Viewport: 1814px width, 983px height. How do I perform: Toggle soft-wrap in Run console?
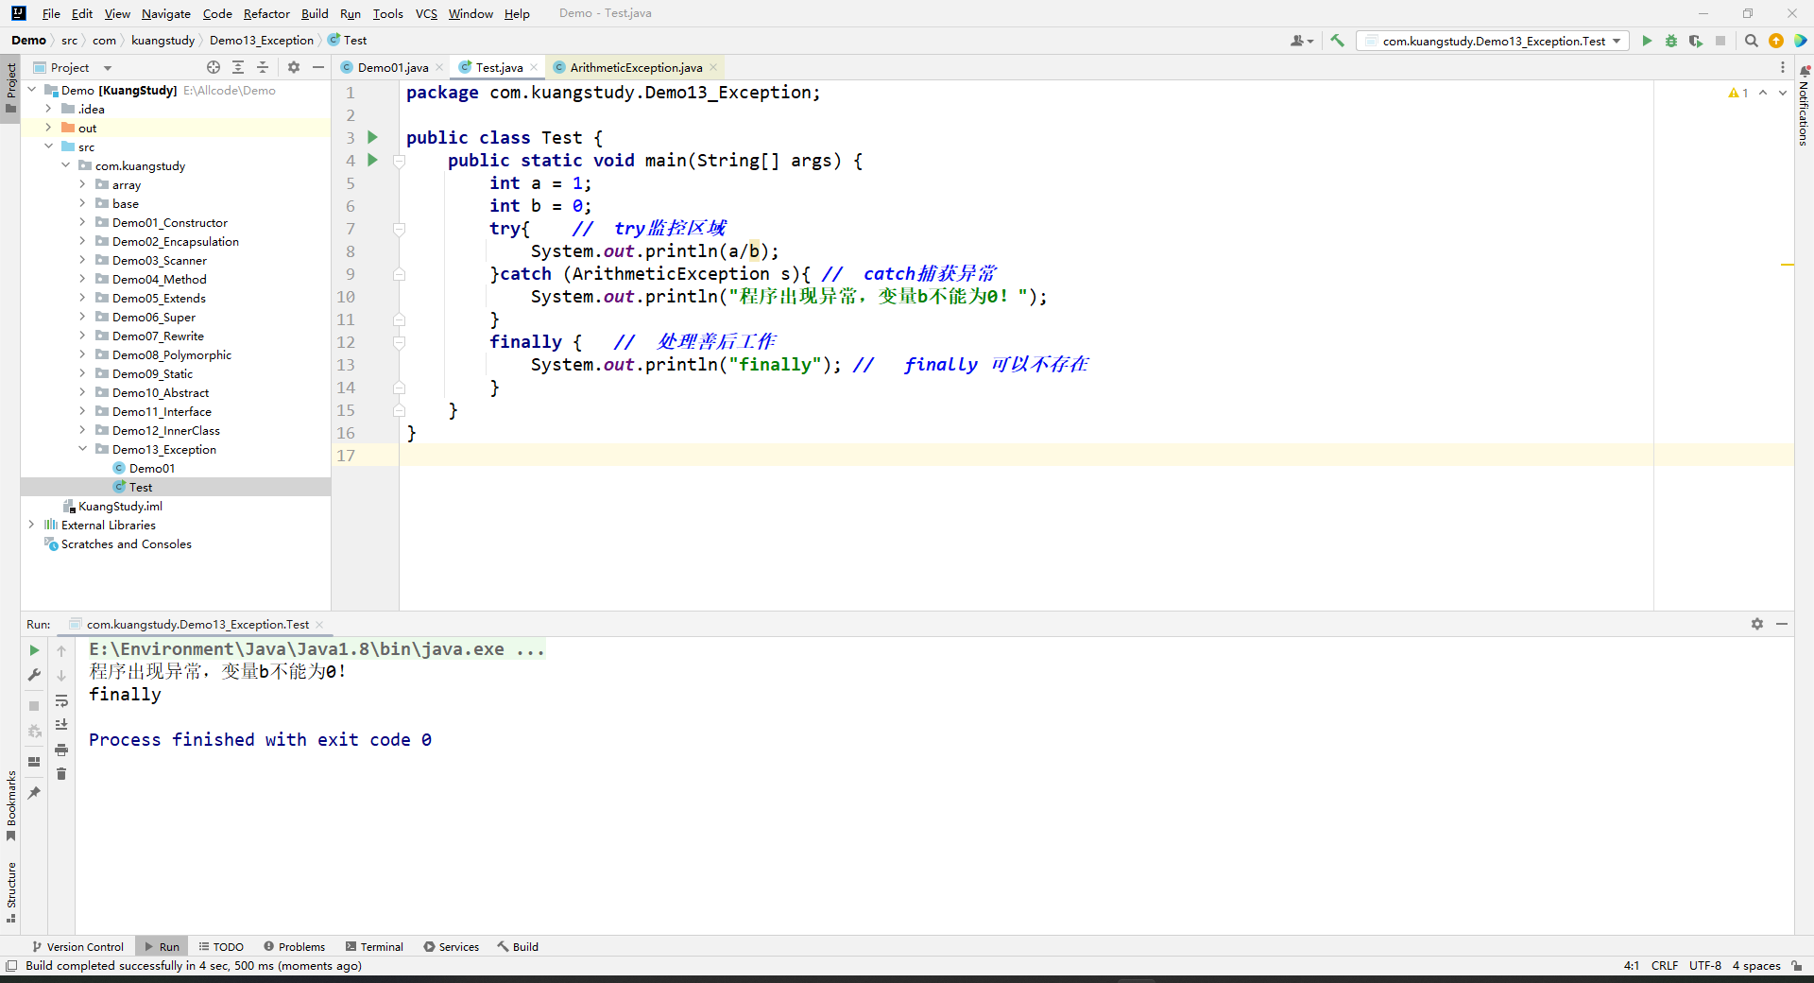click(x=61, y=700)
